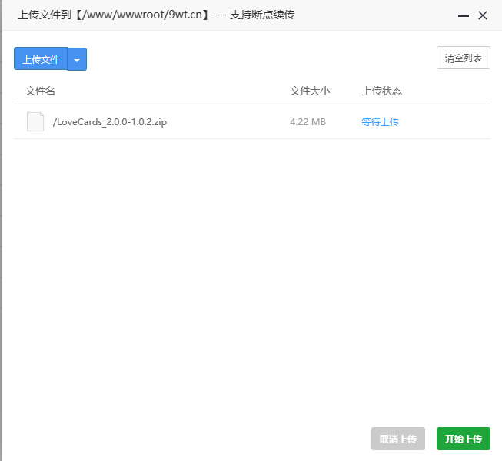Select file name /LoveCards_2.0.0-1.0.2.zip
502x461 pixels.
point(110,122)
